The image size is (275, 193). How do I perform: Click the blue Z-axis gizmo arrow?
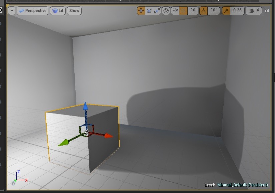85,106
